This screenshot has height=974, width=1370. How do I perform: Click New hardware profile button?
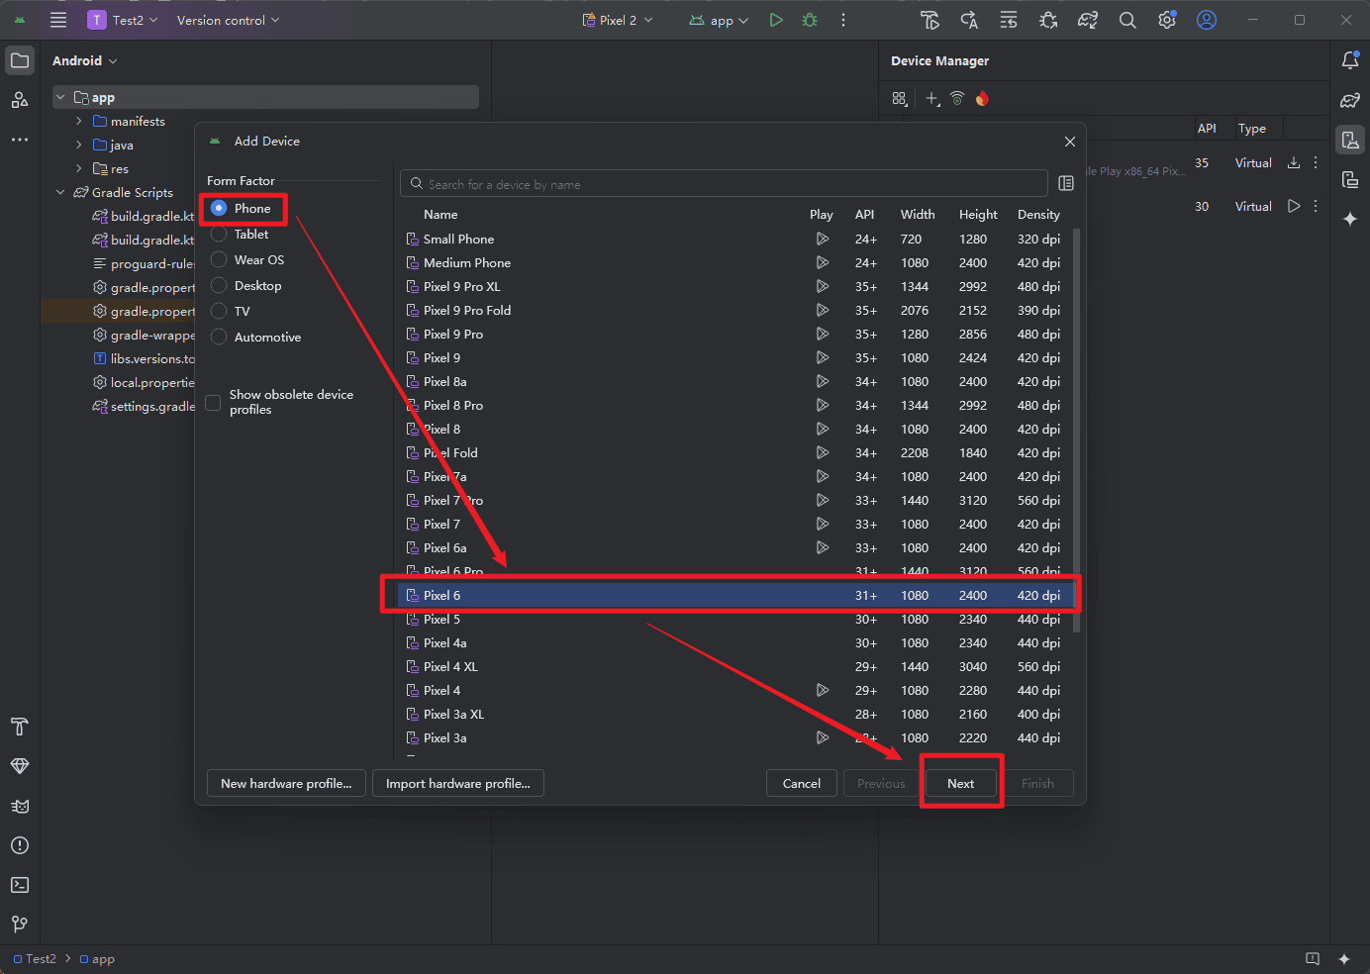pyautogui.click(x=286, y=783)
